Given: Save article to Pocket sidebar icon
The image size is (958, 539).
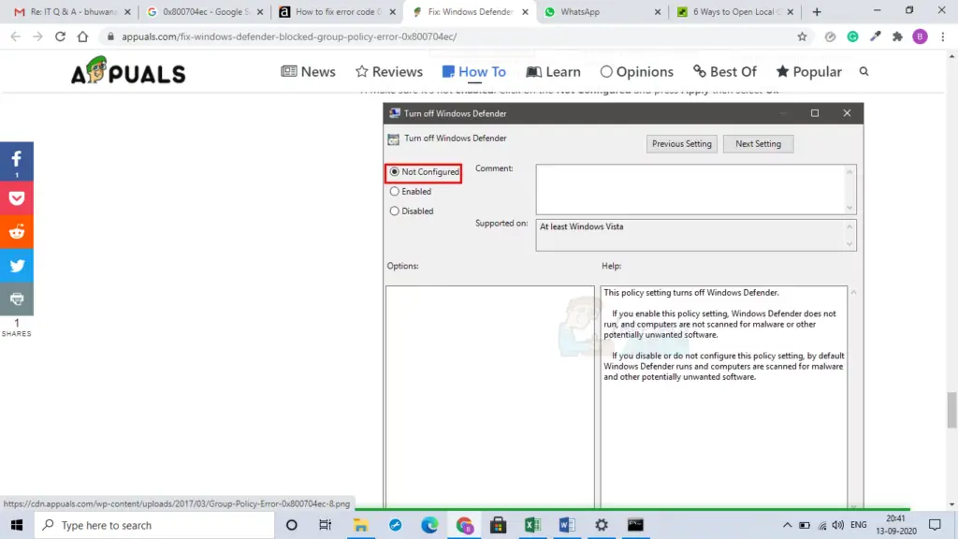Looking at the screenshot, I should pyautogui.click(x=17, y=198).
